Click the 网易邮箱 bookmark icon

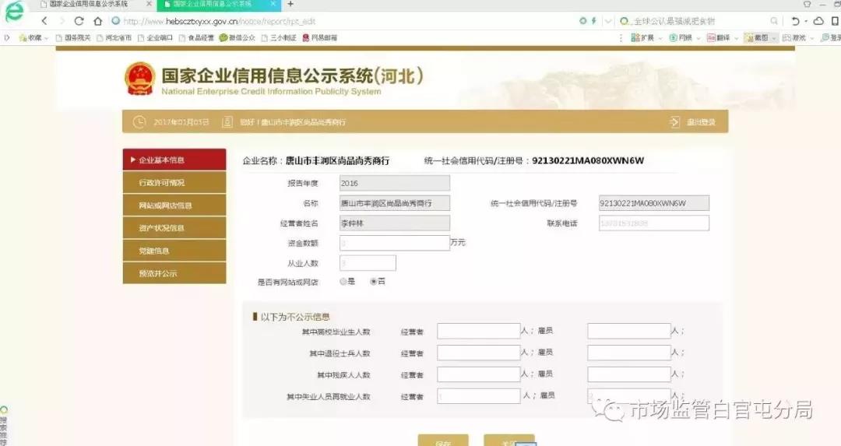point(306,37)
